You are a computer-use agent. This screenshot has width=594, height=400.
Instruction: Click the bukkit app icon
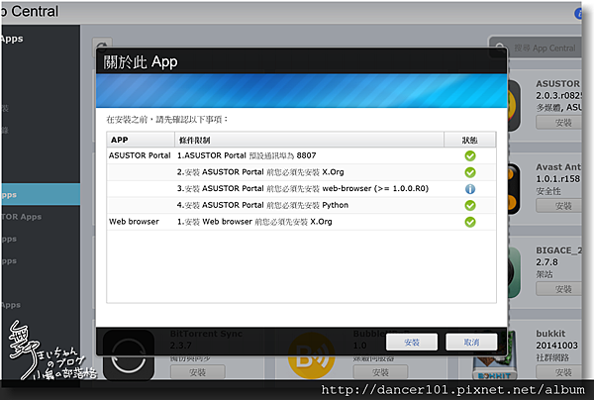tap(495, 356)
